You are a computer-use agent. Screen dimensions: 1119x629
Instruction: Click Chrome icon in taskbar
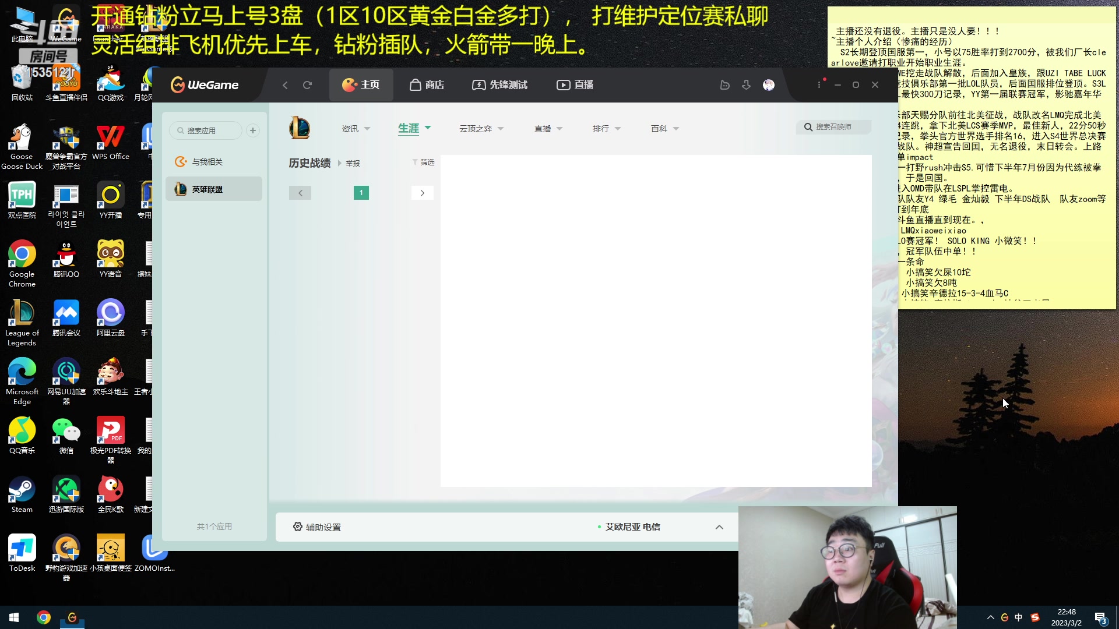(44, 617)
